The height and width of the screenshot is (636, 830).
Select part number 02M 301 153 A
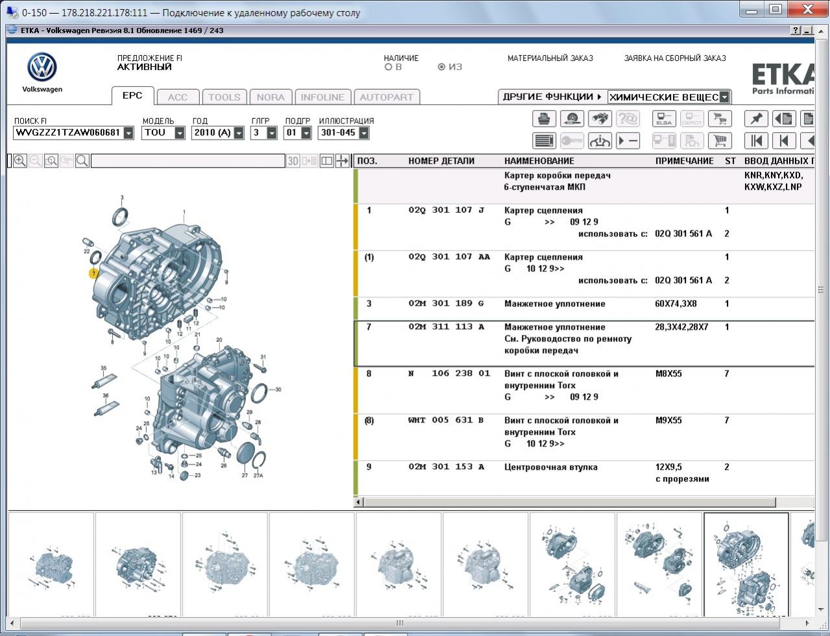(x=446, y=467)
